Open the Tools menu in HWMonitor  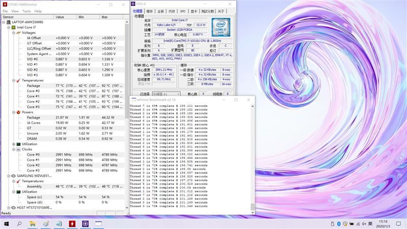pos(26,11)
